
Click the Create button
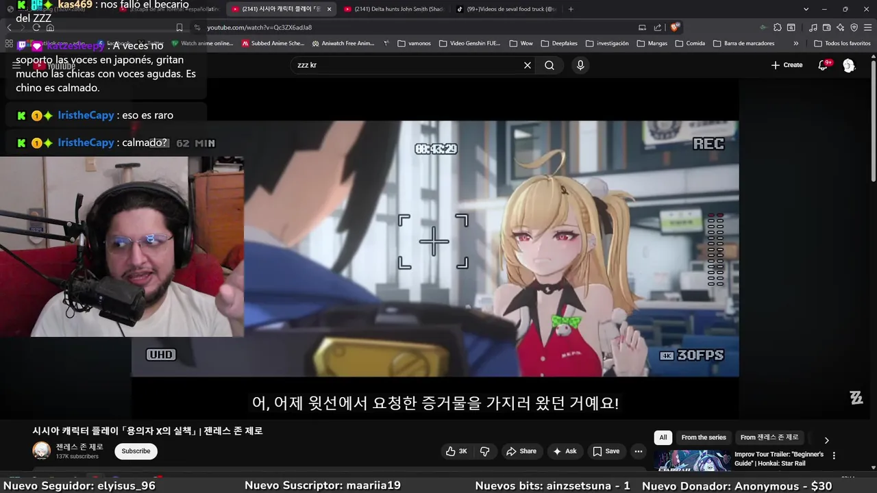pos(787,65)
